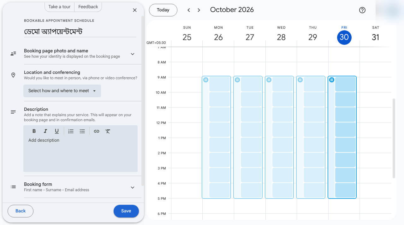404x225 pixels.
Task: Click the Friday 4 PM appointment slot
Action: pyautogui.click(x=345, y=190)
